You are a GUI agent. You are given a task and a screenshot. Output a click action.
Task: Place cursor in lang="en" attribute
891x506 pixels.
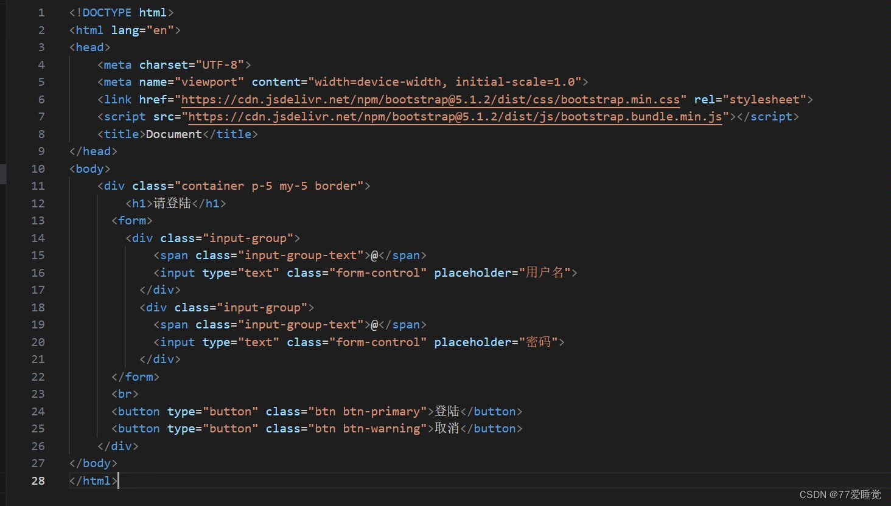click(x=142, y=30)
